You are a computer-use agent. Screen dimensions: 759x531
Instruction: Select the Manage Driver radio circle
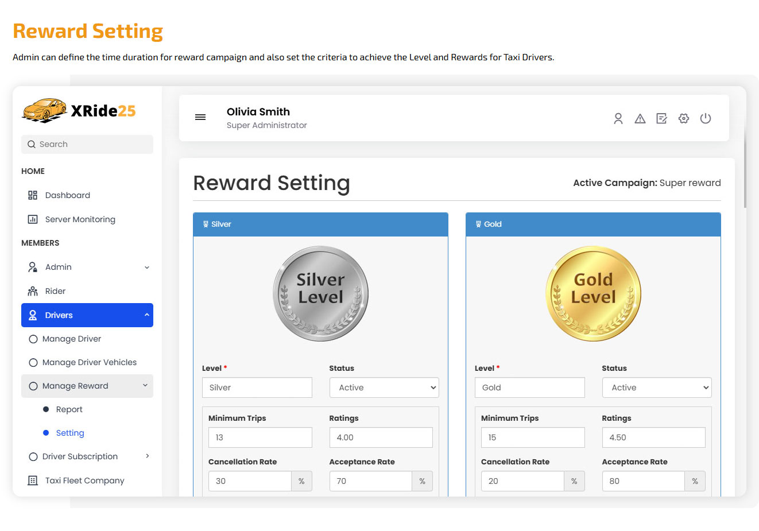coord(33,339)
